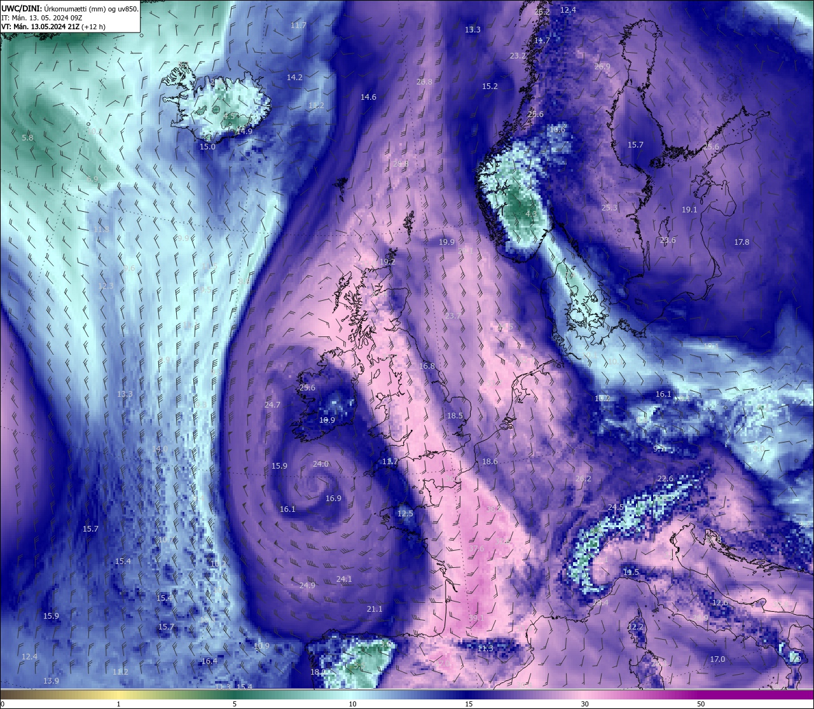Click the 12.5 map value
The width and height of the screenshot is (814, 709).
tap(405, 513)
